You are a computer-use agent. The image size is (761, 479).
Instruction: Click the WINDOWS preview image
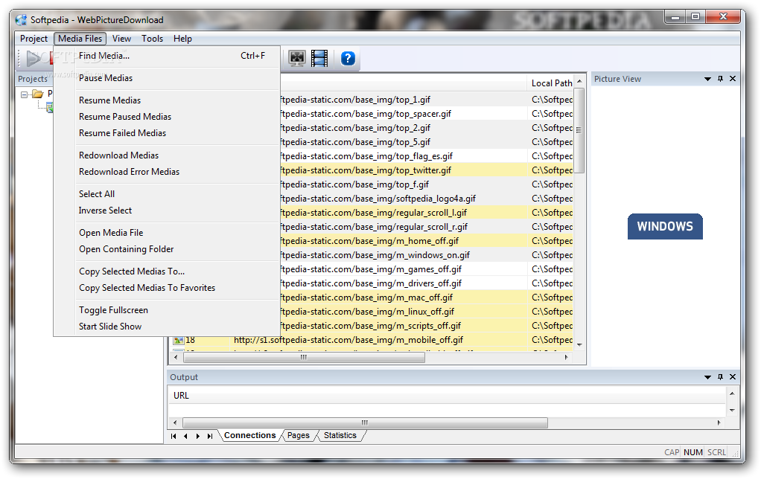coord(665,226)
